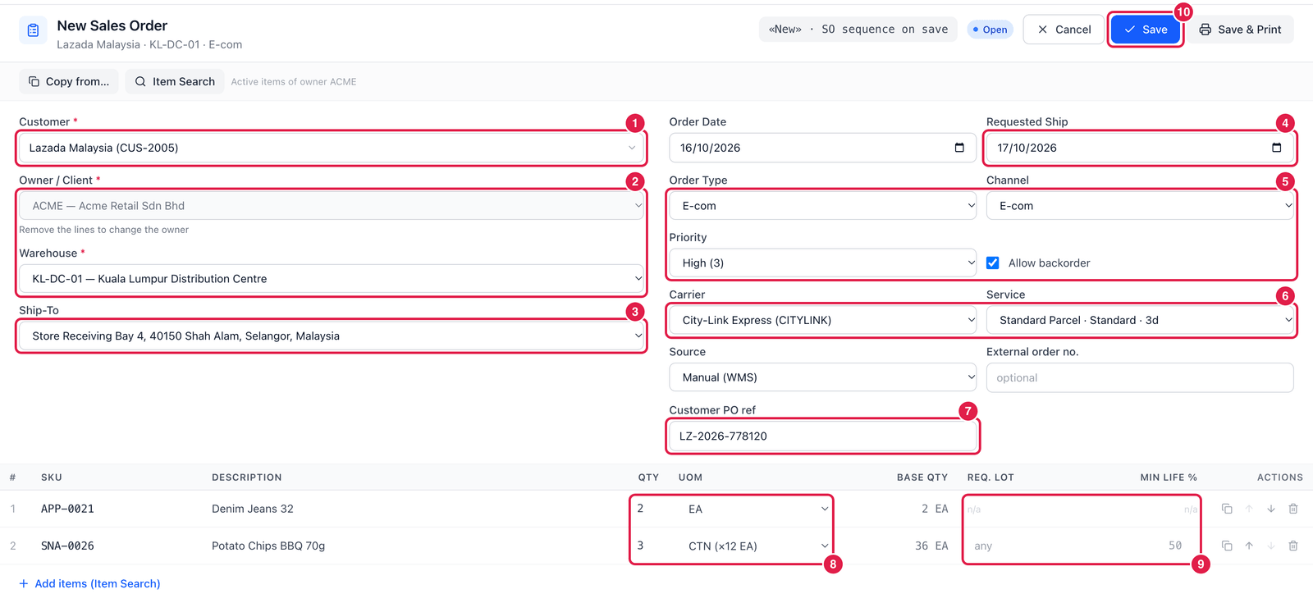
Task: Open the Copy from... menu
Action: 69,81
